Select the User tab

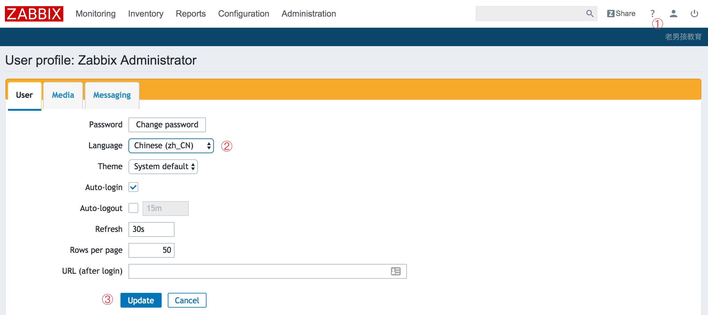pos(25,95)
